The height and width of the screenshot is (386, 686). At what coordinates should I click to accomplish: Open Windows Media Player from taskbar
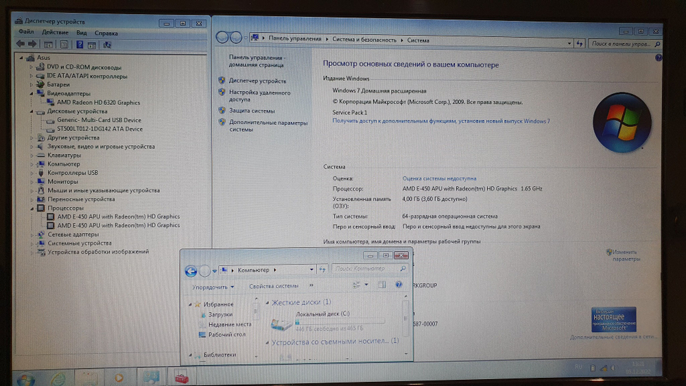(119, 378)
